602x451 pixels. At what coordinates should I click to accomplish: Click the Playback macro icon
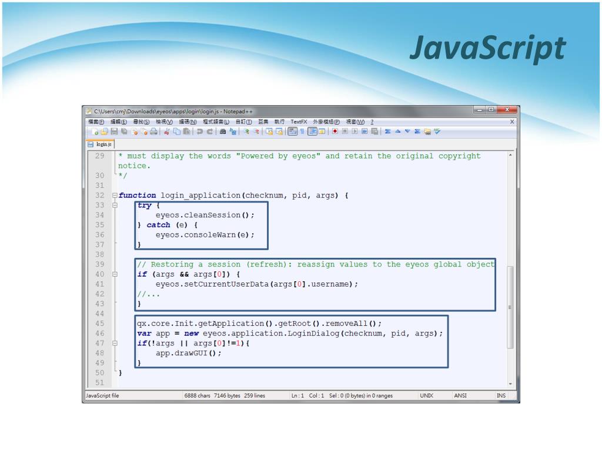point(354,132)
